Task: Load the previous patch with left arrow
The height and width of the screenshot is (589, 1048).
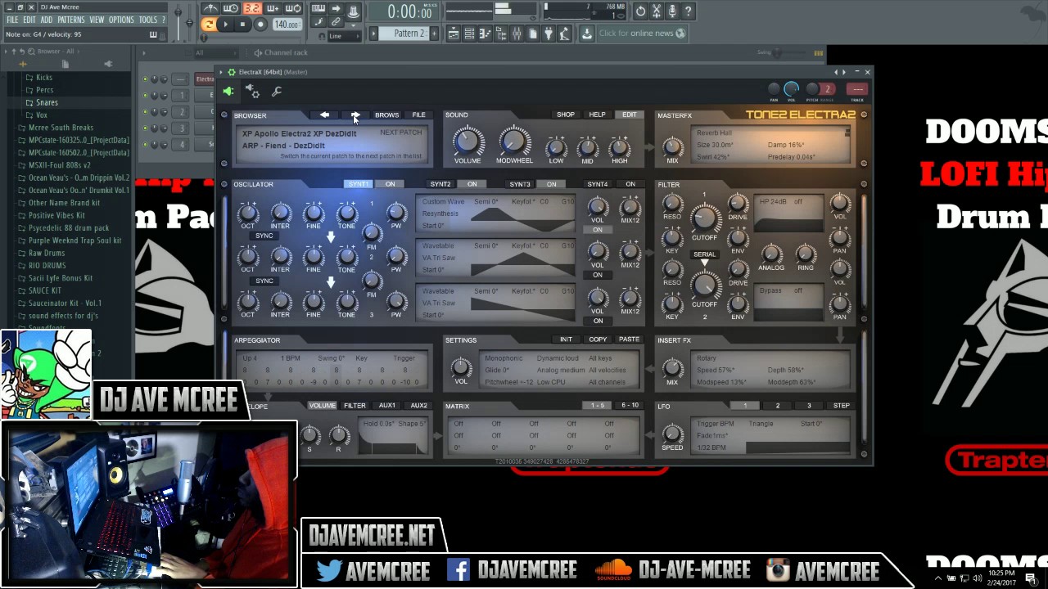Action: click(324, 115)
